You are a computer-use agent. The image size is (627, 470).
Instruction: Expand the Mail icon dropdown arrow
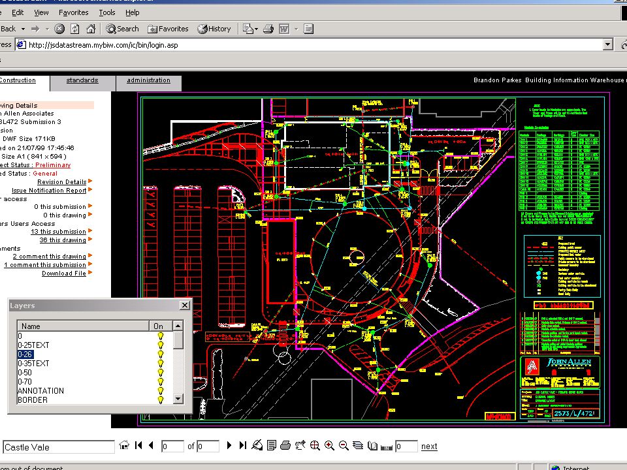tap(256, 29)
